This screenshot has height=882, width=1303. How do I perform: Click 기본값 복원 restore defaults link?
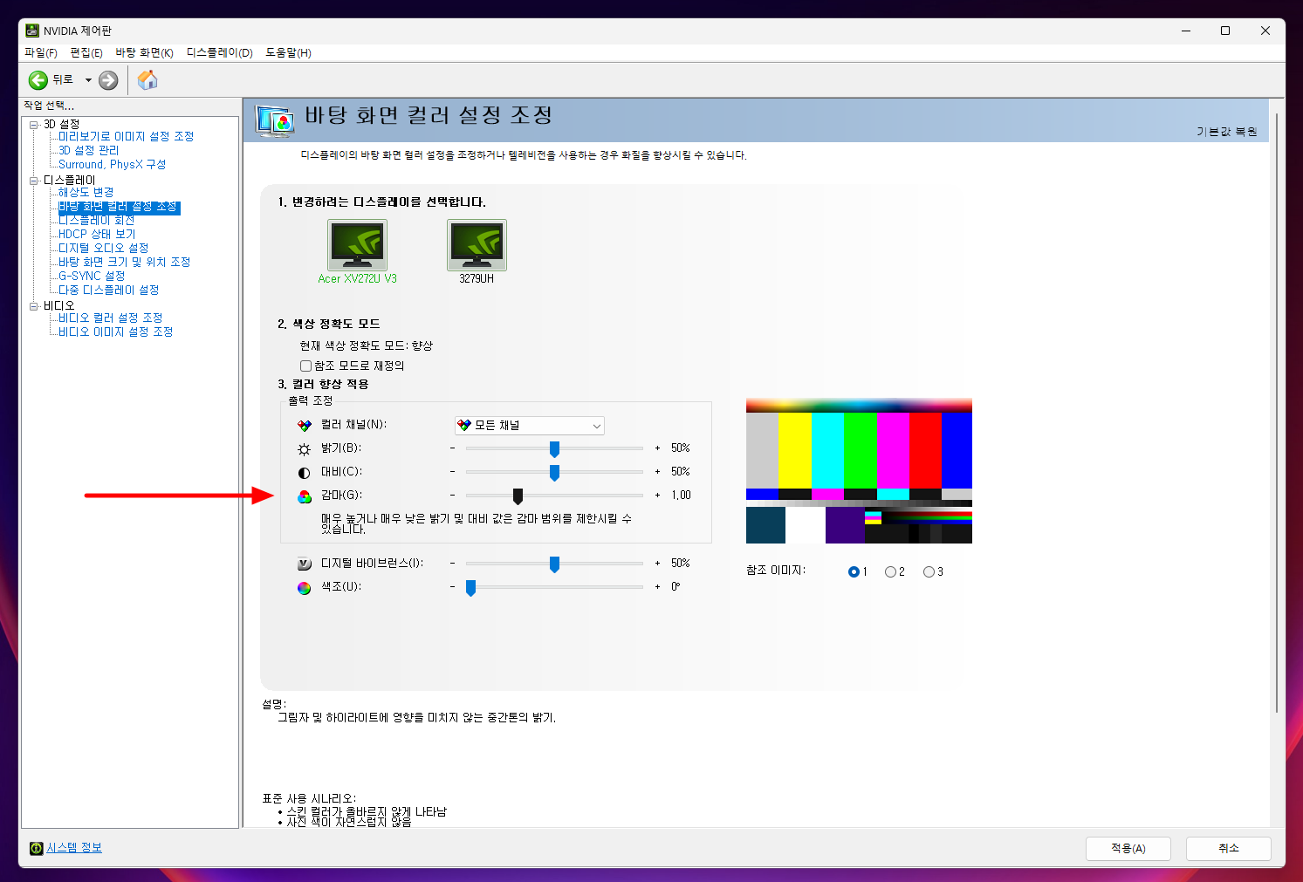point(1227,132)
